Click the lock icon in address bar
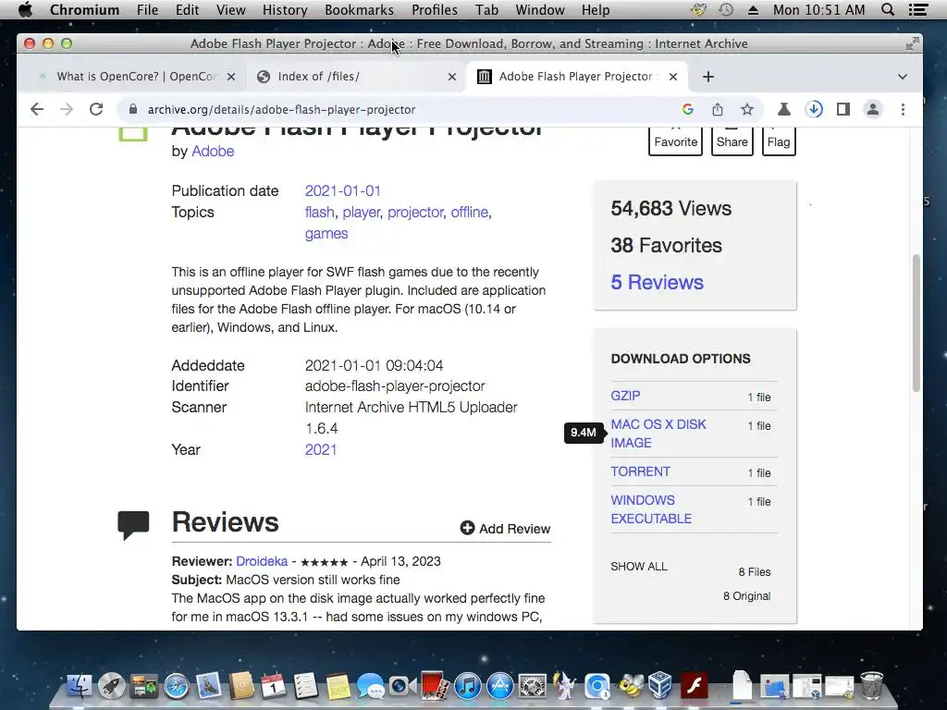Image resolution: width=947 pixels, height=710 pixels. click(133, 109)
